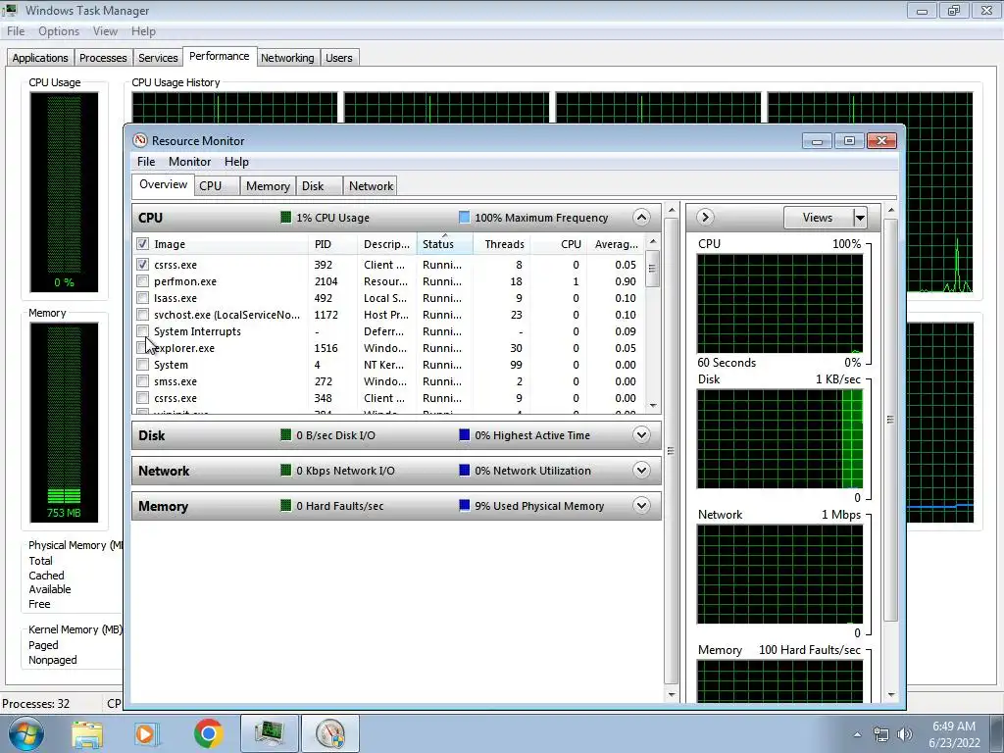Open Task Manager Processes tab
The image size is (1004, 753).
pyautogui.click(x=103, y=58)
